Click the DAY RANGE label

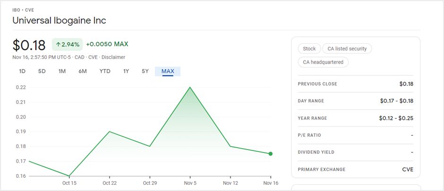point(311,101)
